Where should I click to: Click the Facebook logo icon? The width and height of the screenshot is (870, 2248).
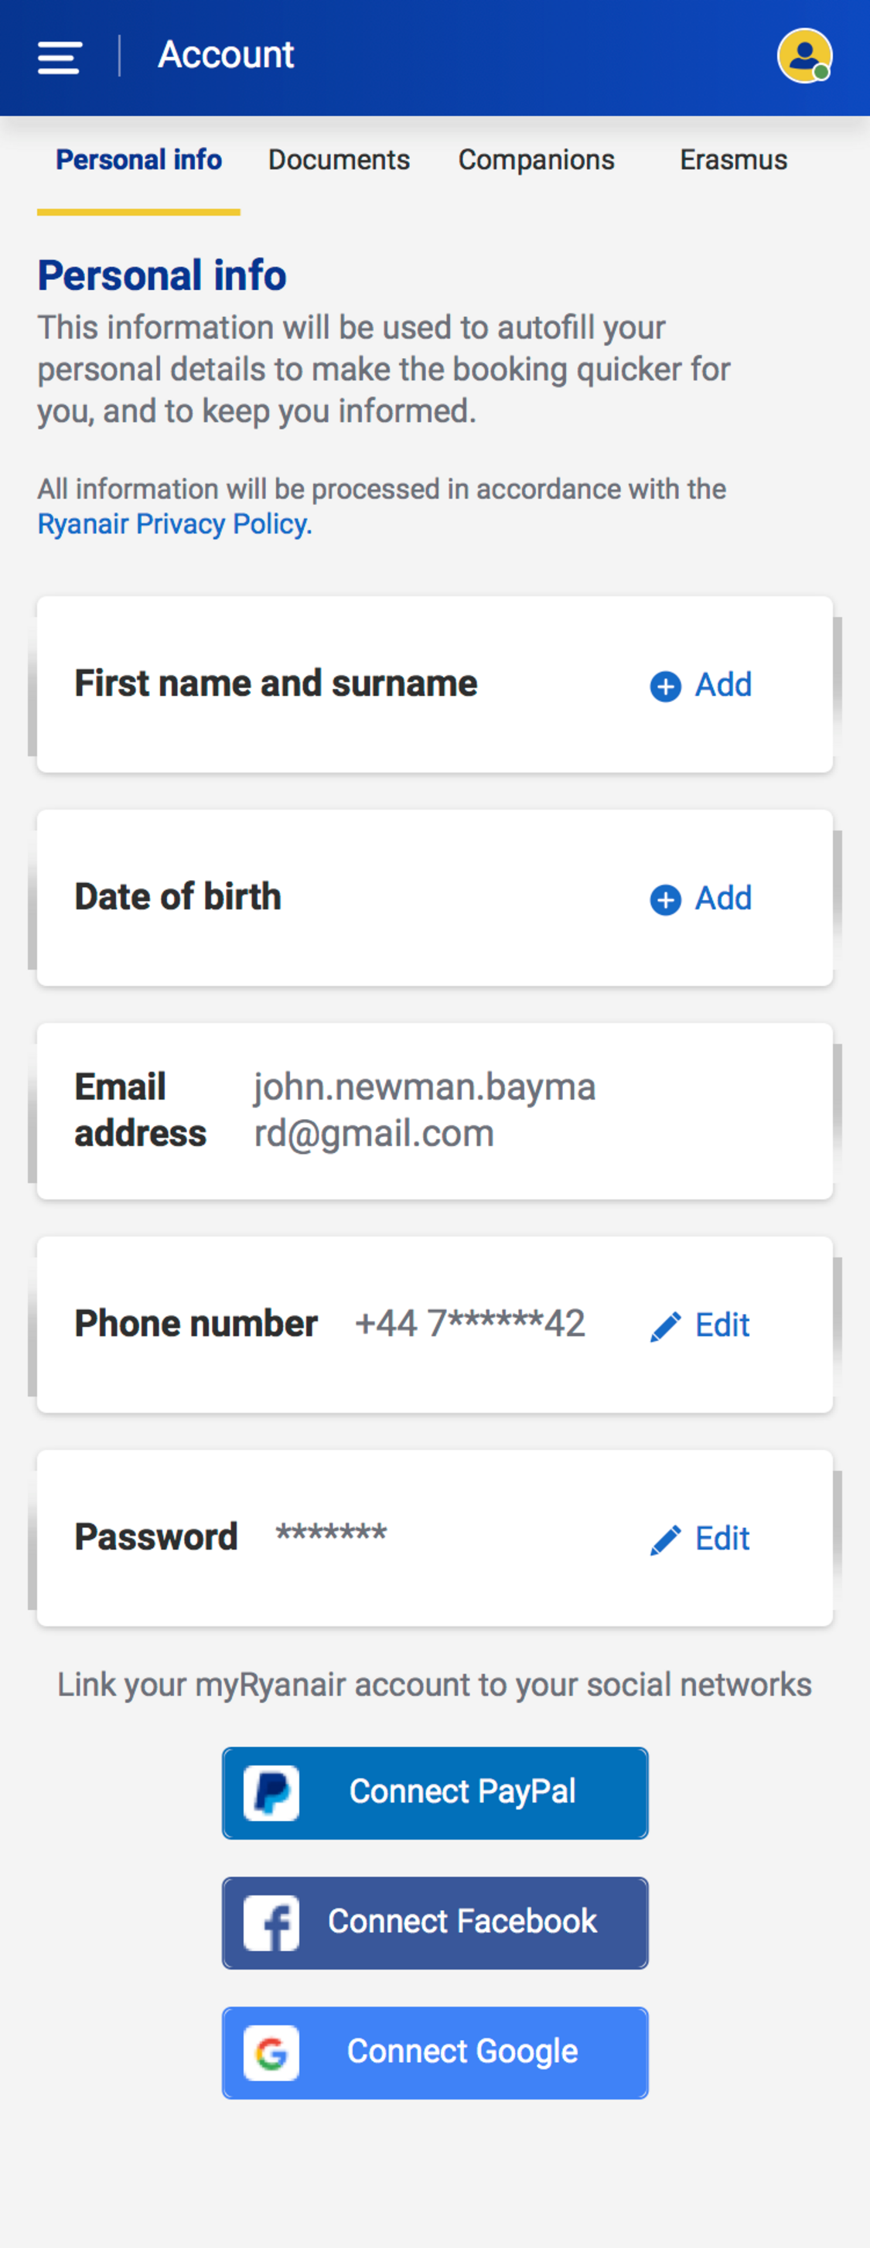271,1922
